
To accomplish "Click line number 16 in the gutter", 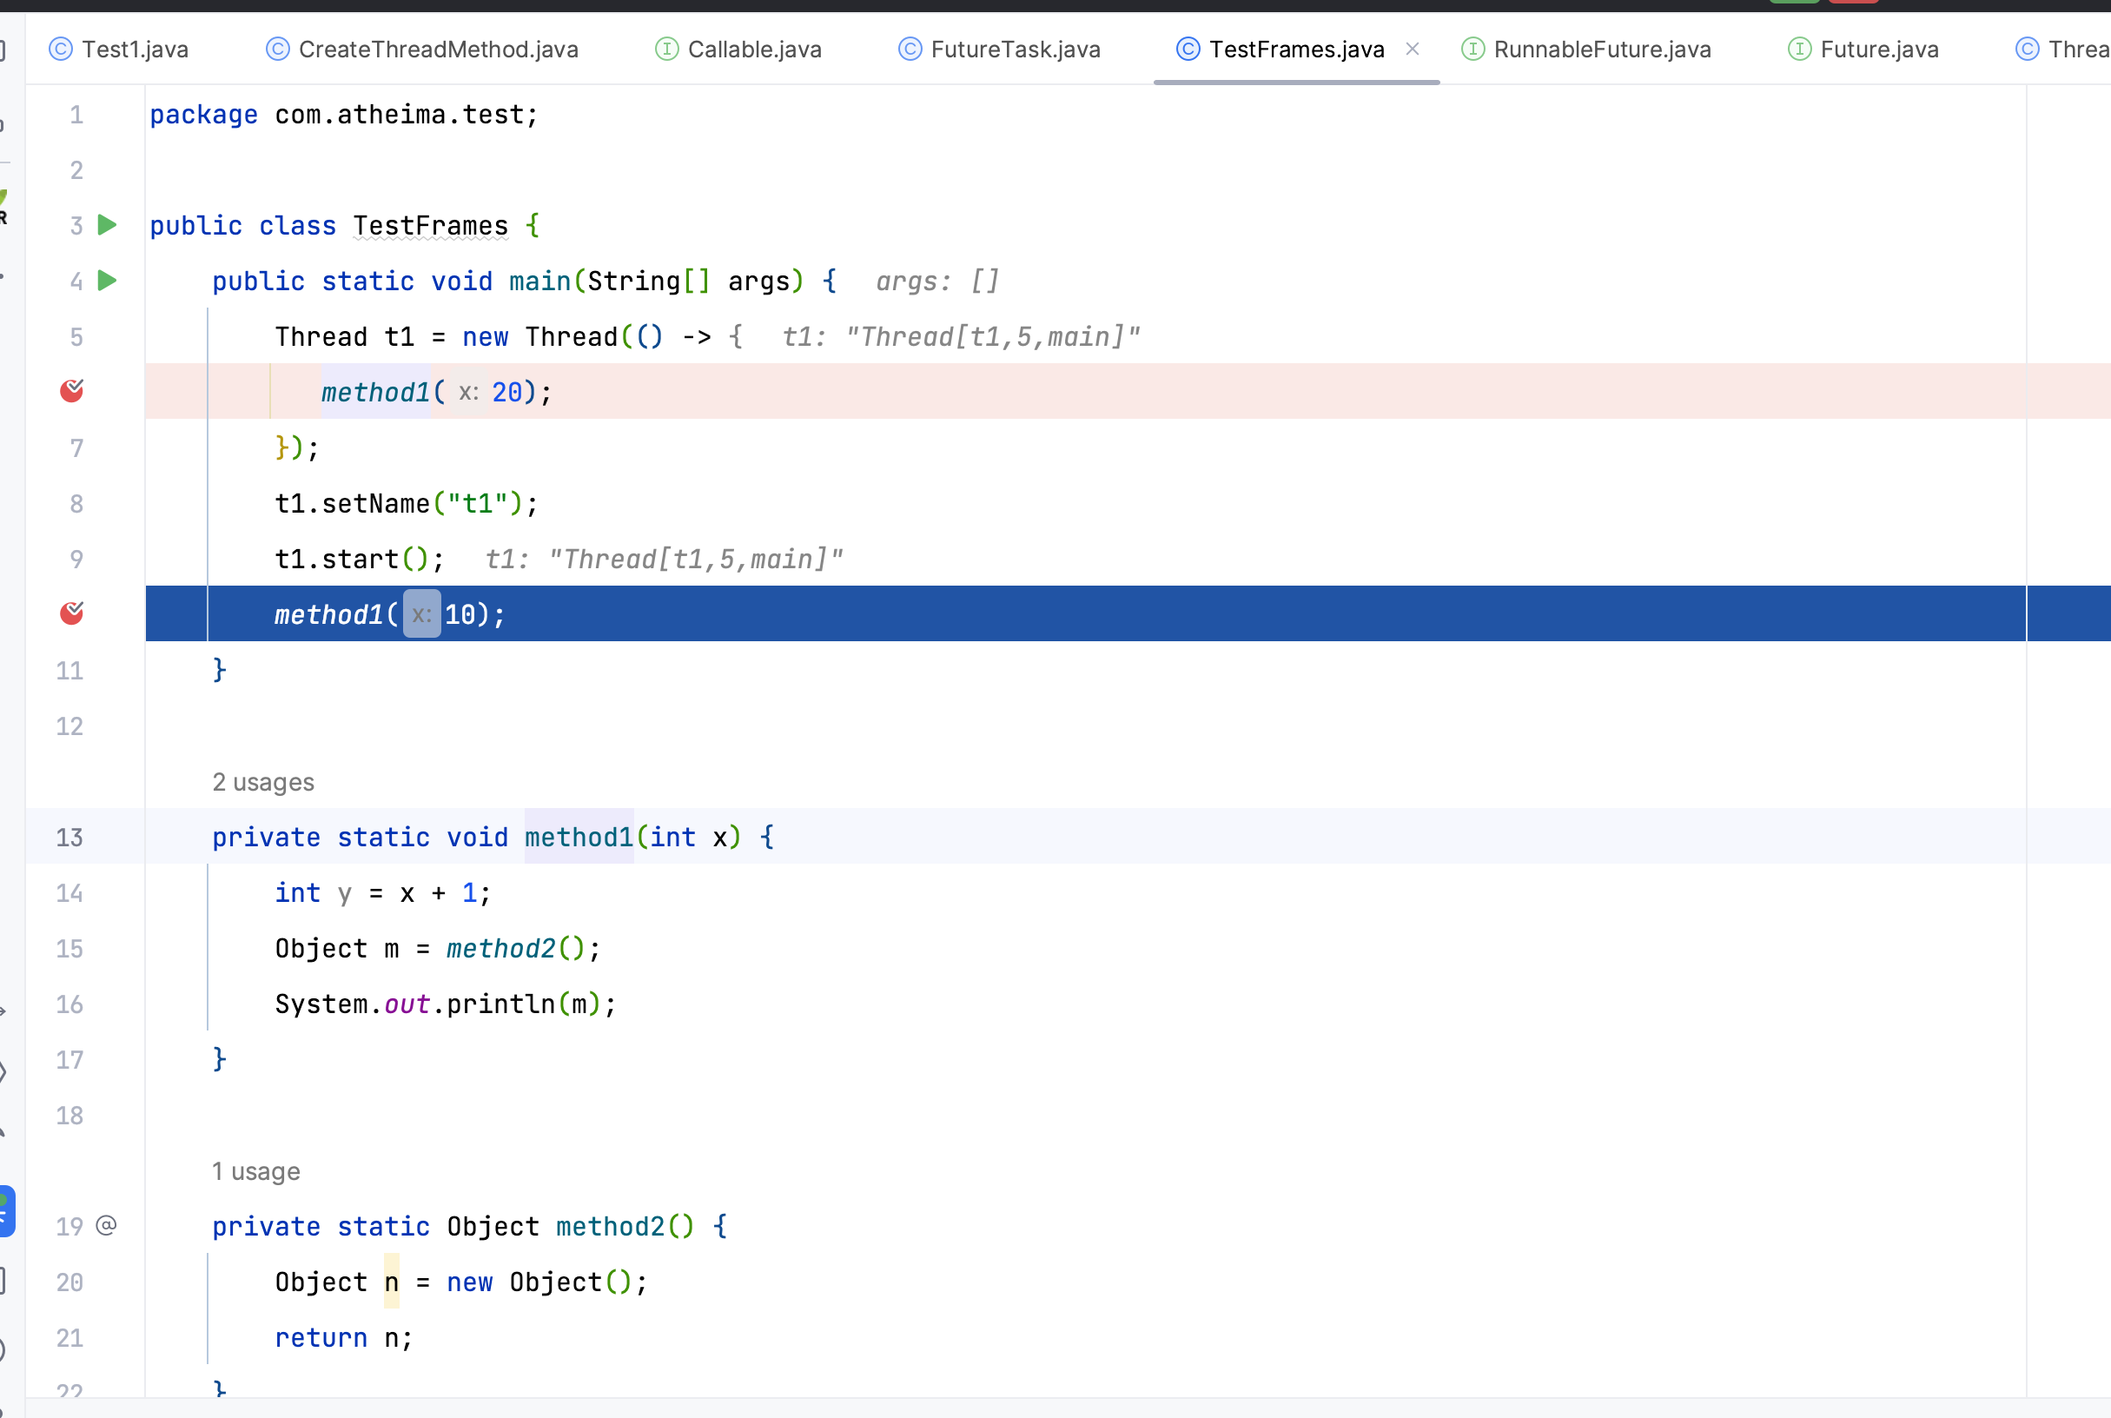I will click(69, 1004).
